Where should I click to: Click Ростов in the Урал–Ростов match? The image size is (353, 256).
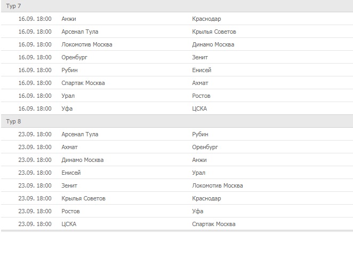[201, 96]
